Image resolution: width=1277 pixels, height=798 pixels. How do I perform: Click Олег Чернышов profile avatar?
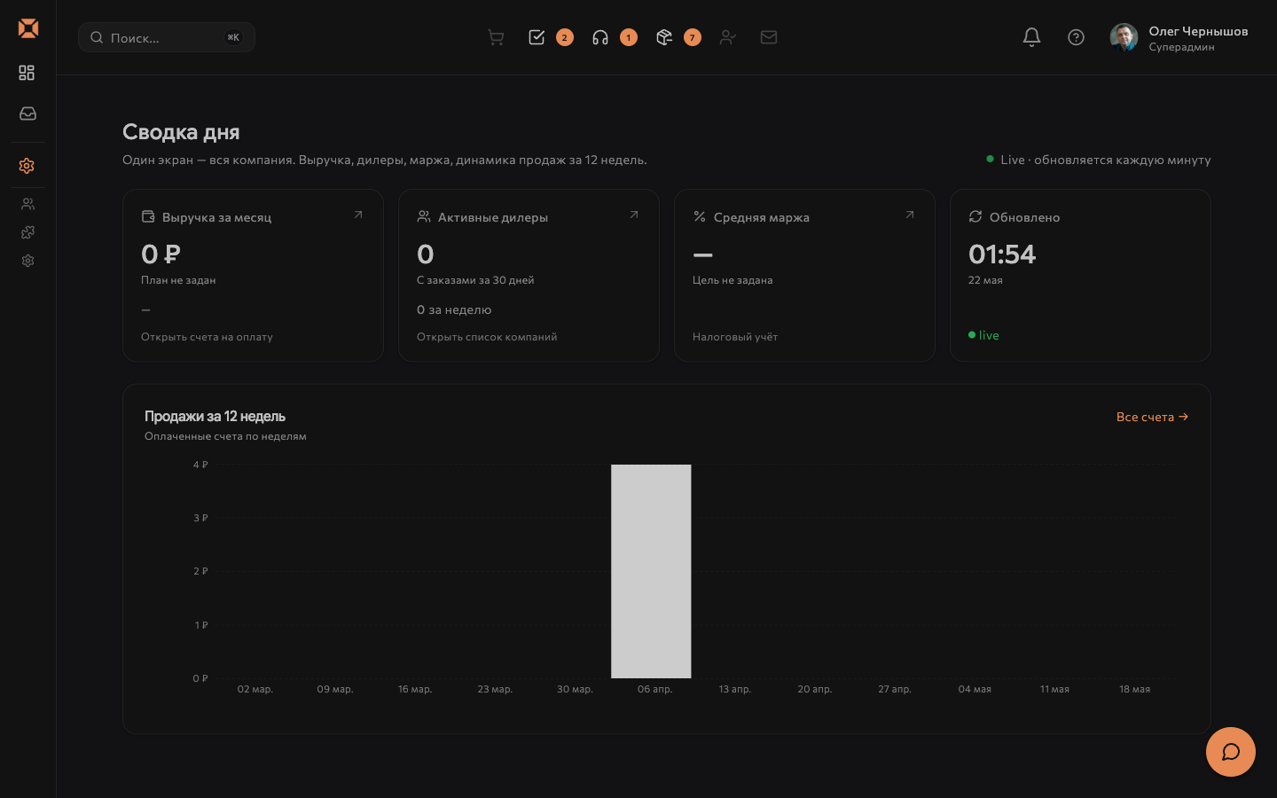pyautogui.click(x=1124, y=37)
